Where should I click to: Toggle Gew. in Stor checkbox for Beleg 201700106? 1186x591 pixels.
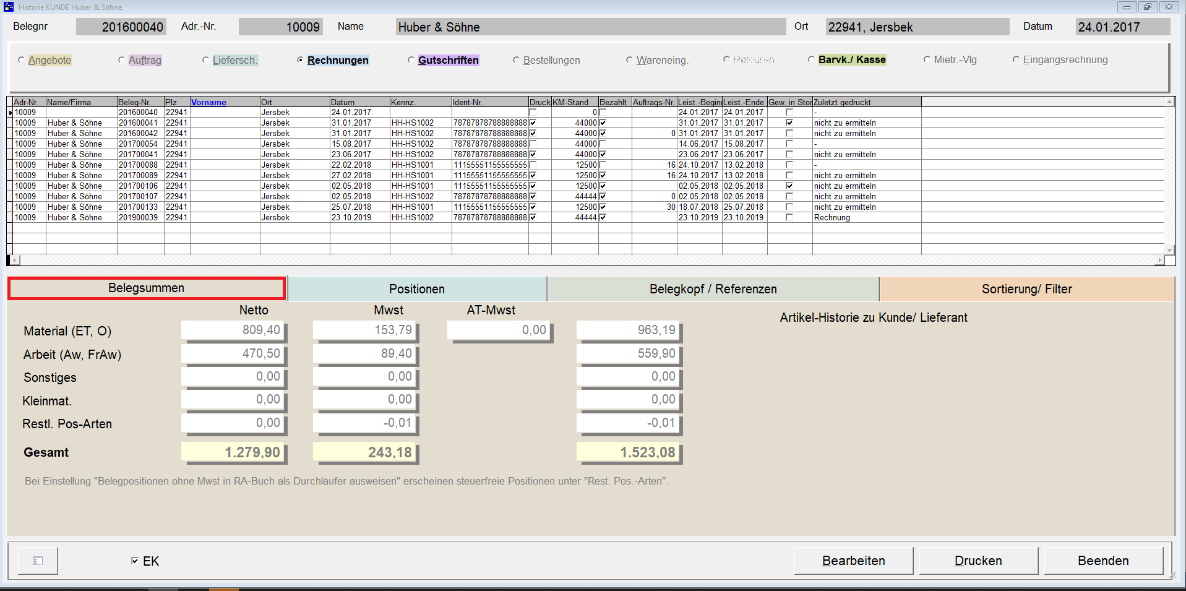point(789,186)
